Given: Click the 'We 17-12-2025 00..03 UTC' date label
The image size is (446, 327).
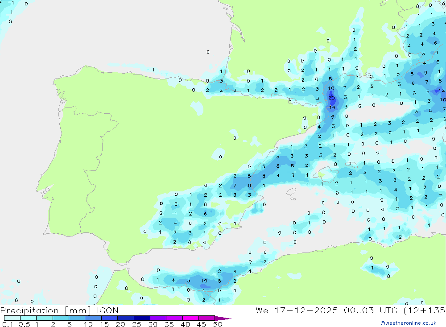Looking at the screenshot, I should [326, 310].
